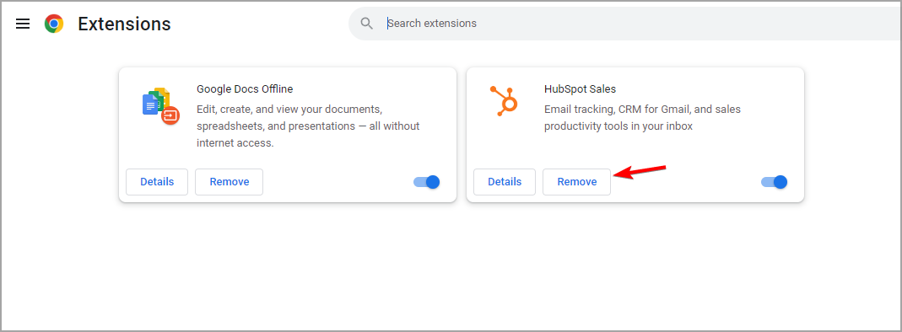The image size is (902, 332).
Task: Disable the Google Docs Offline toggle
Action: click(426, 182)
